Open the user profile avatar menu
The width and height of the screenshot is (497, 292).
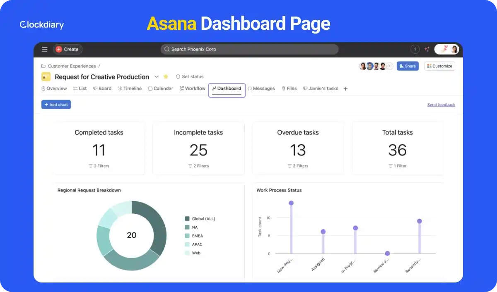446,49
